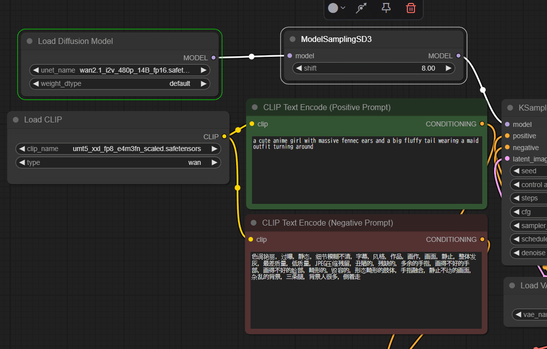
Task: Decrease KSampler cfg with left arrow
Action: pyautogui.click(x=516, y=212)
